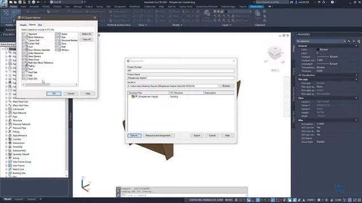Click OK in IFC Export Options dialog
Screen dimensions: 362x203
[x=54, y=94]
